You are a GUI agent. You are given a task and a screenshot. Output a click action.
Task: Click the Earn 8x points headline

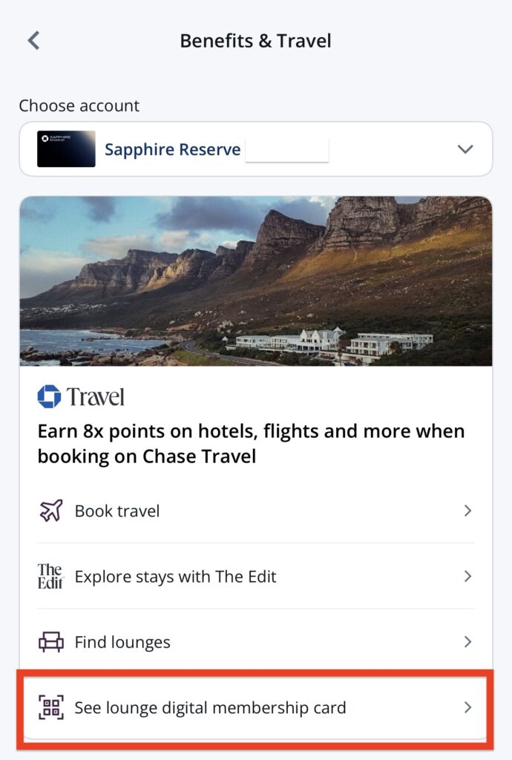pyautogui.click(x=251, y=443)
